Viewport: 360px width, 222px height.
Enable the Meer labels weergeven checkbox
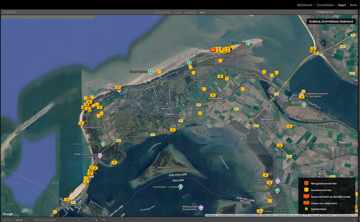tap(32, 220)
